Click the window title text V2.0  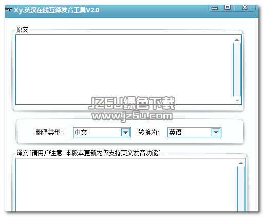[x=92, y=10]
